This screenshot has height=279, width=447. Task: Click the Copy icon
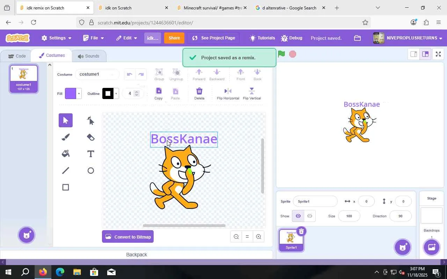coord(159,93)
